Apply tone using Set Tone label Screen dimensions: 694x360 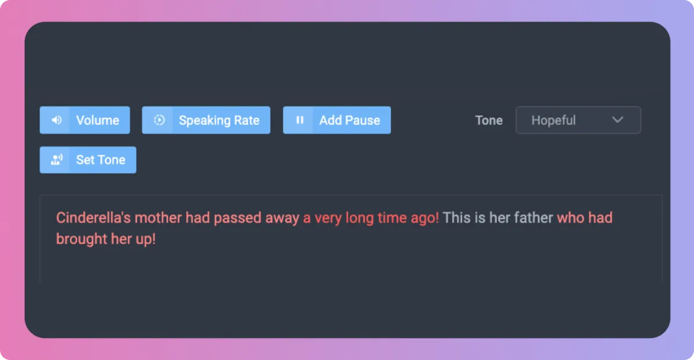101,160
